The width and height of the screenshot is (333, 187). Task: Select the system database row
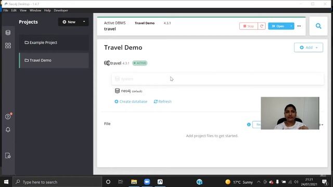pyautogui.click(x=217, y=79)
